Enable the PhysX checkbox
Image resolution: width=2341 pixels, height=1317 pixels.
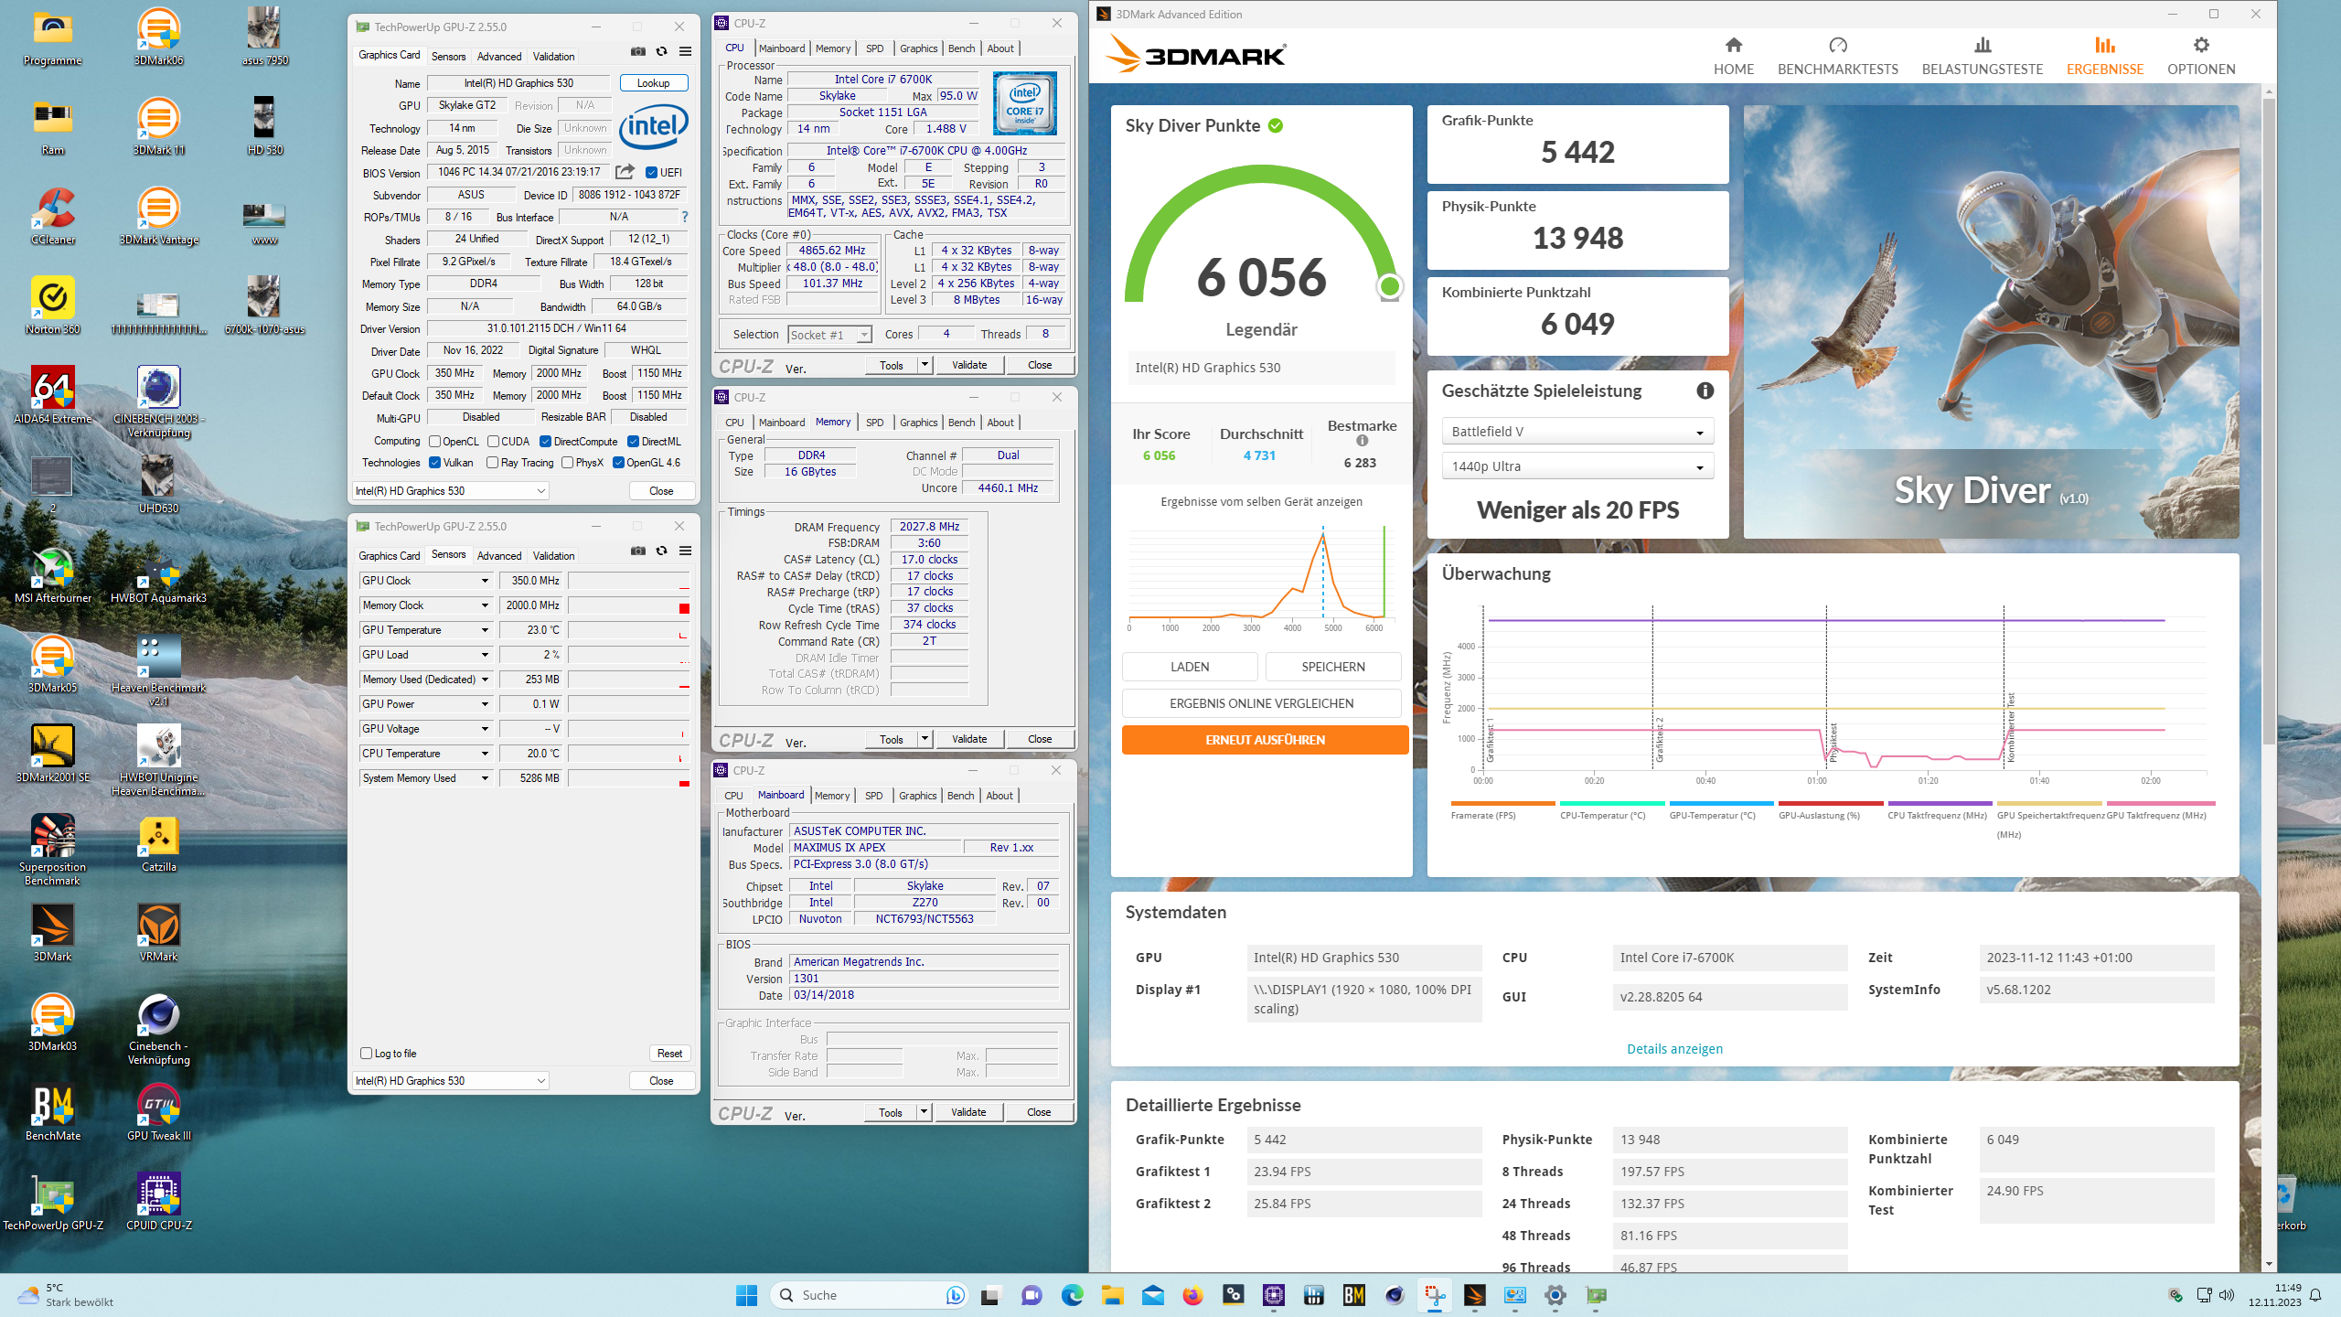click(x=567, y=463)
